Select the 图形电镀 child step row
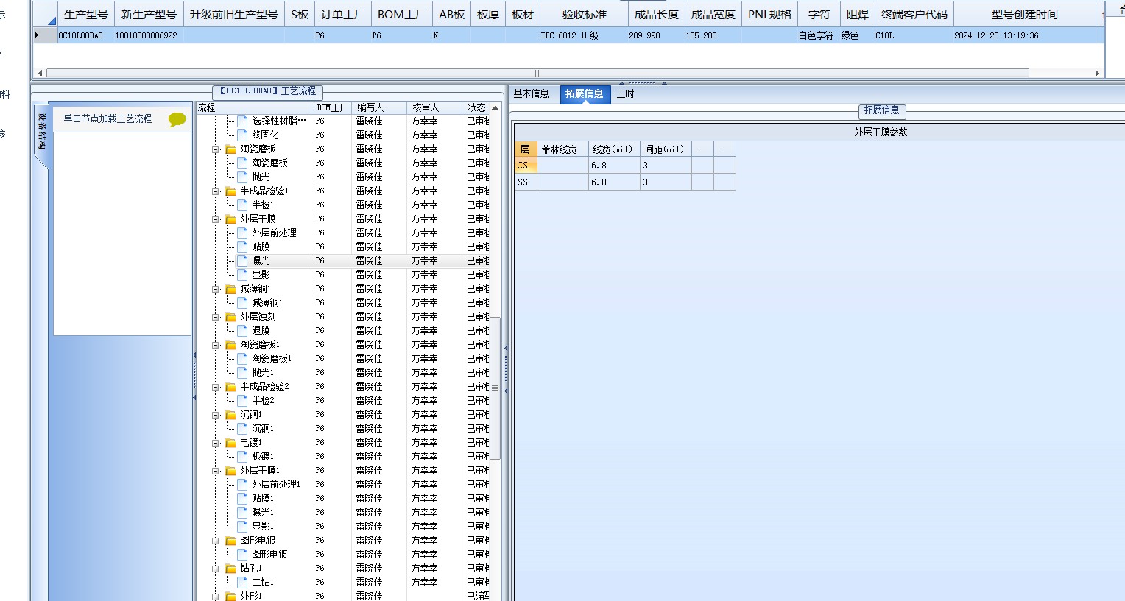Screen dimensions: 1125x601 [x=342, y=554]
